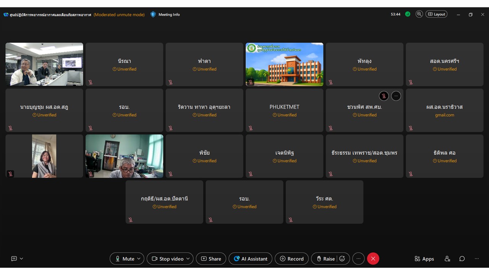Open the Apps menu
This screenshot has height=275, width=489.
pyautogui.click(x=424, y=259)
